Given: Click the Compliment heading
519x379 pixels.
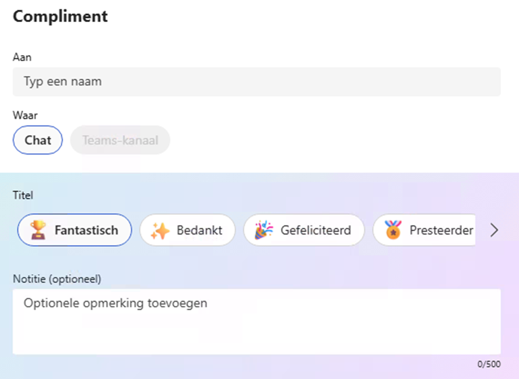Looking at the screenshot, I should tap(60, 16).
